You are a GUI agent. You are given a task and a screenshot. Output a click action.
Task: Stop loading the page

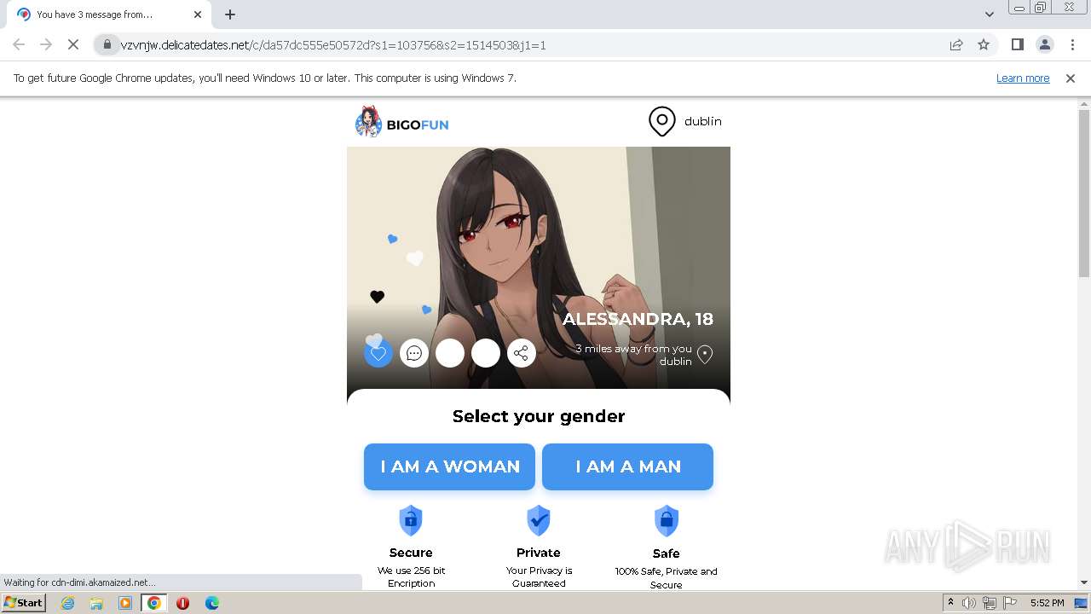point(73,44)
